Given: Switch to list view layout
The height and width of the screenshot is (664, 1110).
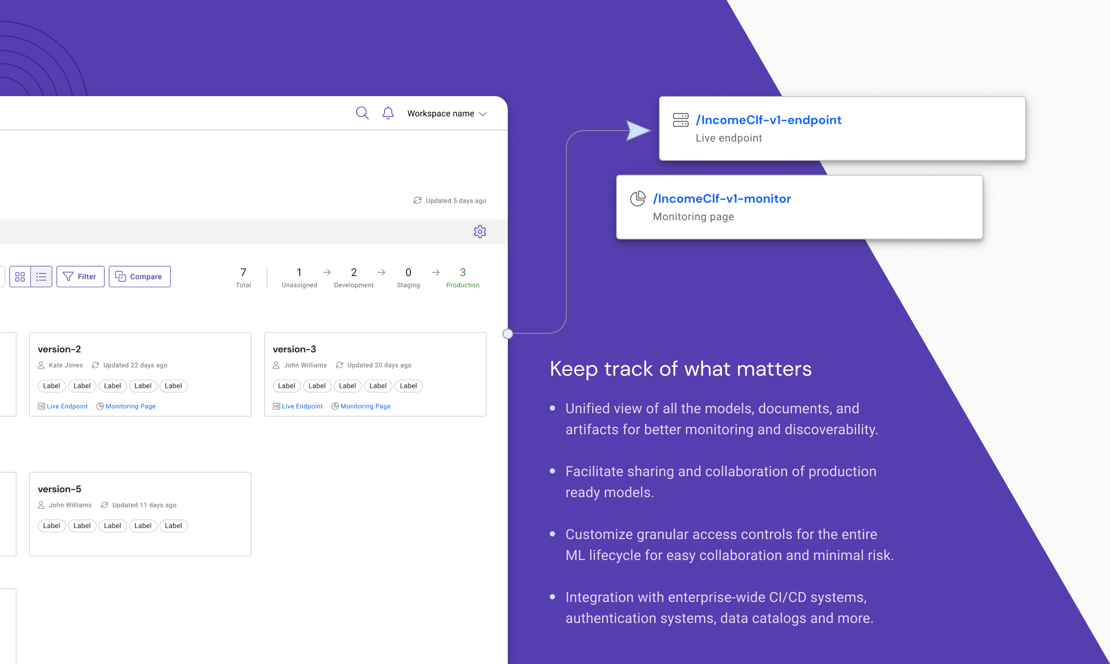Looking at the screenshot, I should click(41, 277).
